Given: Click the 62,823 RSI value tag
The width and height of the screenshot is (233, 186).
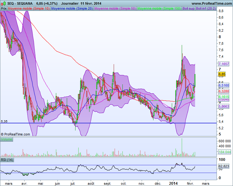Looking at the screenshot, I should click(224, 166).
